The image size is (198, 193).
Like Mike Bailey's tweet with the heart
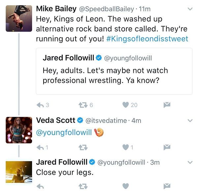tap(125, 105)
